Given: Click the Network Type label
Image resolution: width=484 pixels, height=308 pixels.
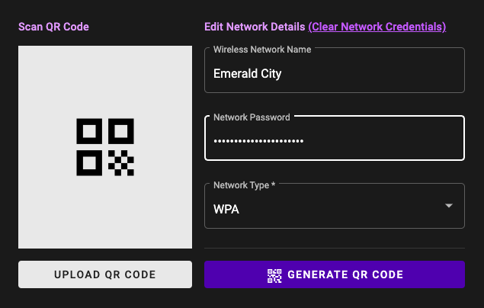Looking at the screenshot, I should [244, 185].
